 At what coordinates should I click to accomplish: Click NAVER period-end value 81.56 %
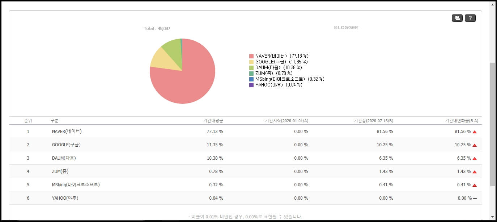pos(385,132)
